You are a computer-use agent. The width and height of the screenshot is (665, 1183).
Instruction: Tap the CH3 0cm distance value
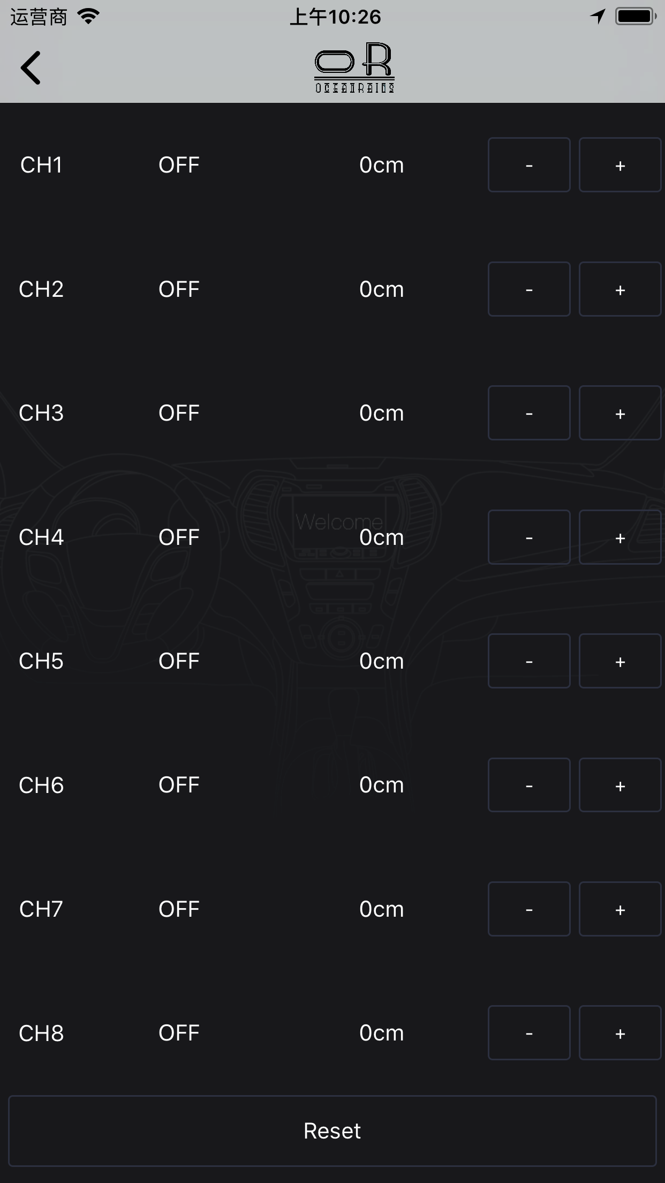tap(381, 413)
